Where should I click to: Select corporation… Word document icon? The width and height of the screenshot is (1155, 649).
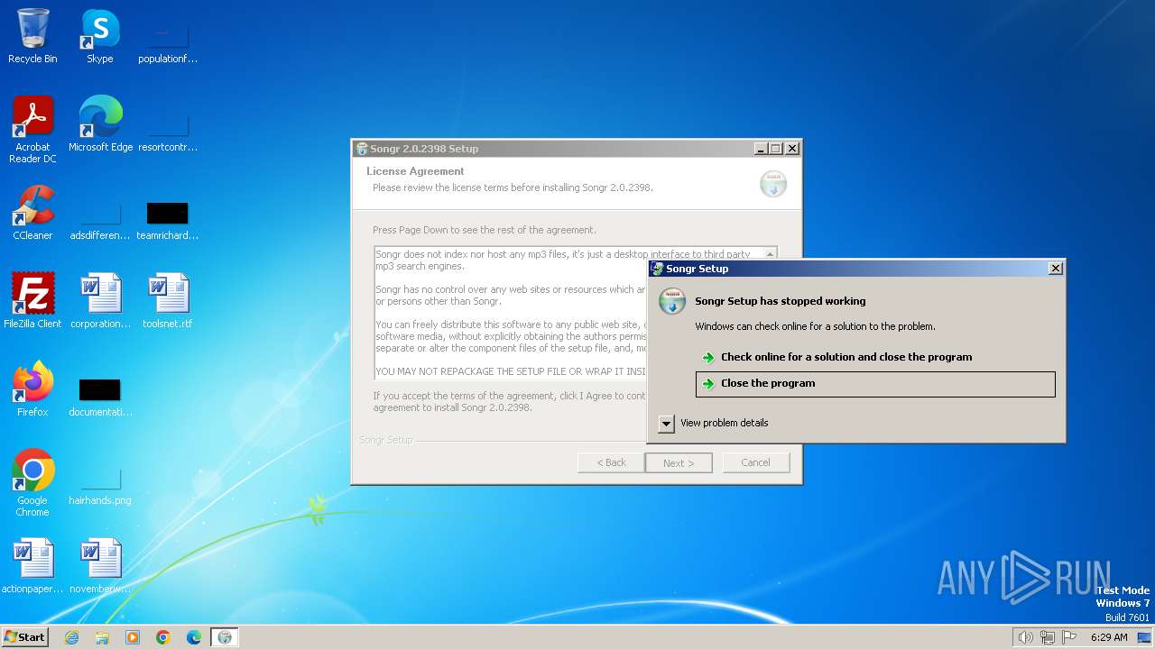pyautogui.click(x=100, y=300)
